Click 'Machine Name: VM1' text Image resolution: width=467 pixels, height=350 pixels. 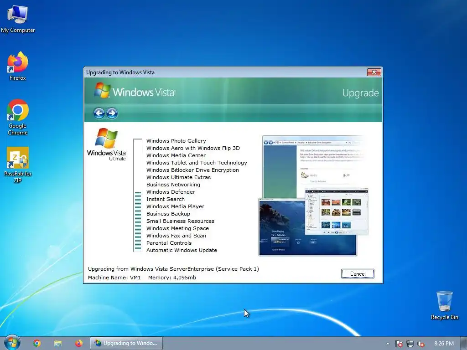114,278
